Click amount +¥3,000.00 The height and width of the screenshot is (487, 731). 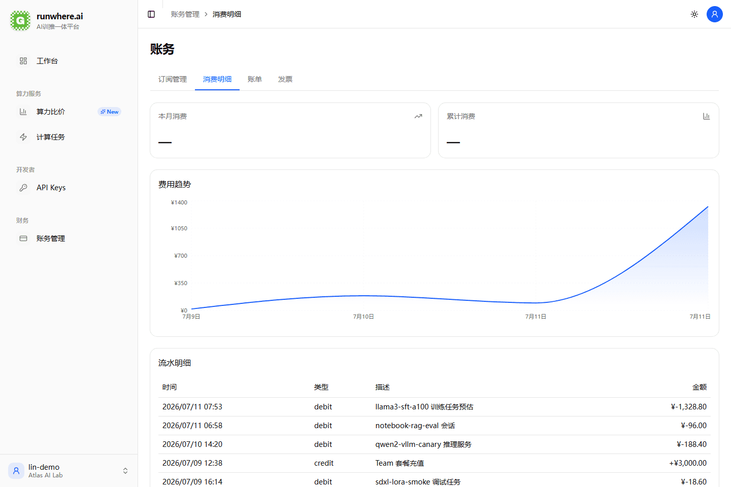[688, 463]
